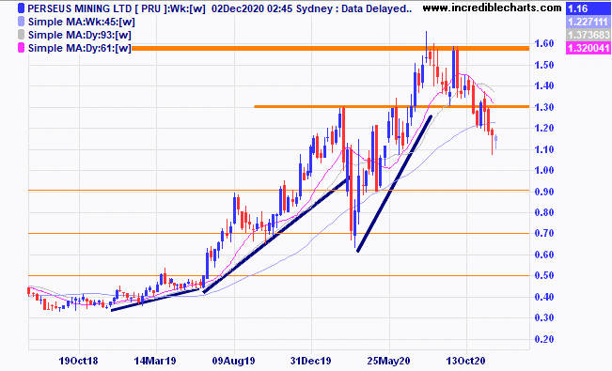Click the Simple MA:Dy:93:[w] legend label

tap(79, 35)
